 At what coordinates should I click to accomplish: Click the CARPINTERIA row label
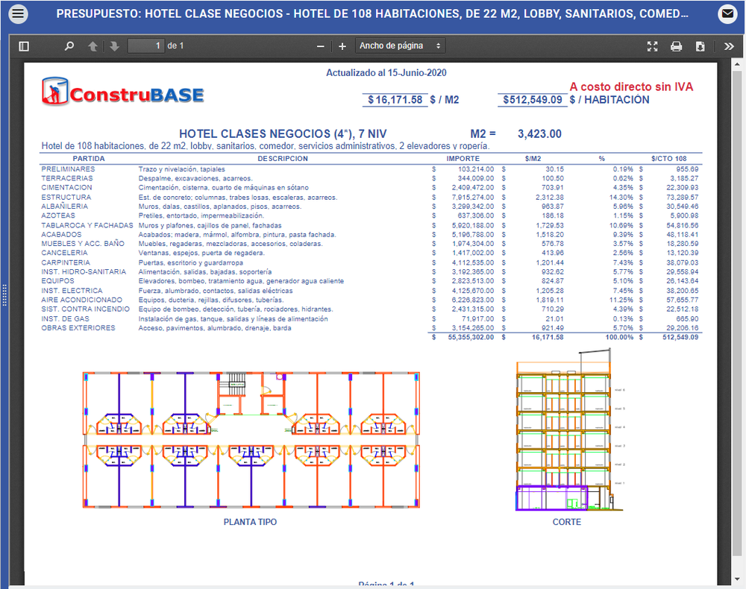click(x=66, y=262)
